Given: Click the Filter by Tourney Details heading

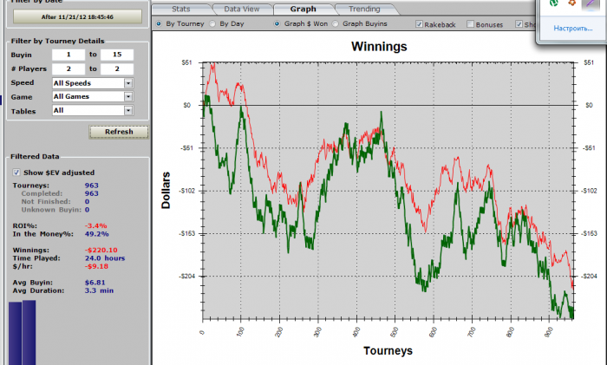Looking at the screenshot, I should tap(58, 41).
